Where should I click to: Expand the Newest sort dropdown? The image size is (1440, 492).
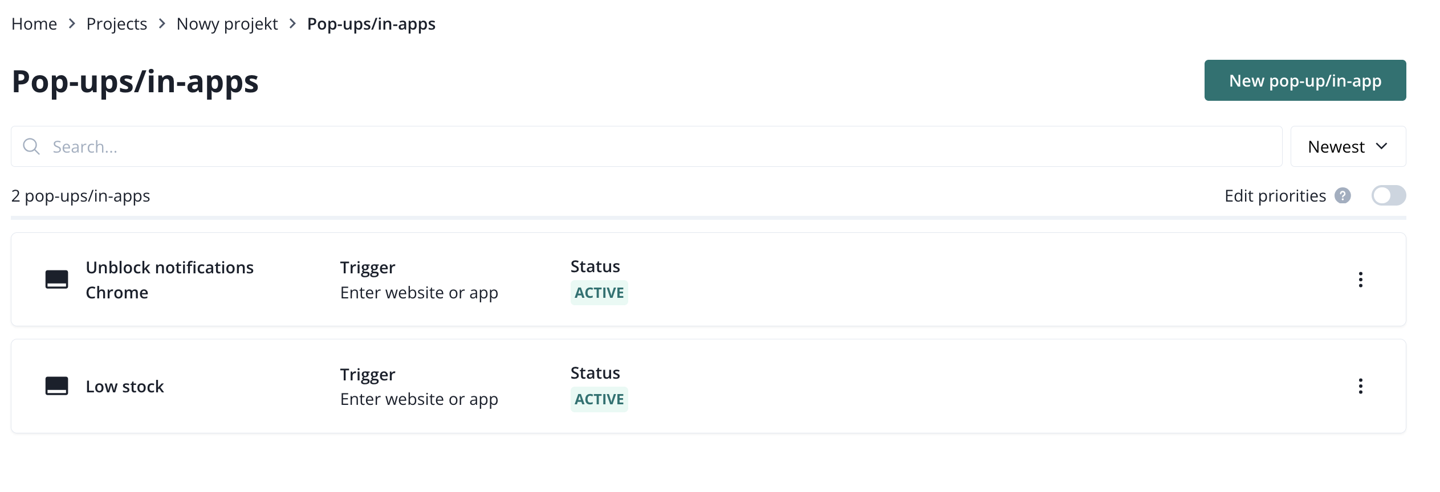pyautogui.click(x=1348, y=147)
